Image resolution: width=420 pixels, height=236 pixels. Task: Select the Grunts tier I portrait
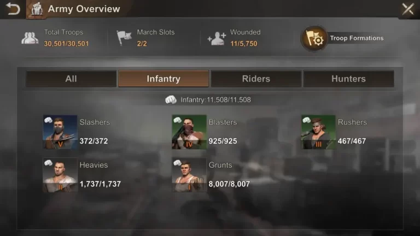pyautogui.click(x=189, y=175)
